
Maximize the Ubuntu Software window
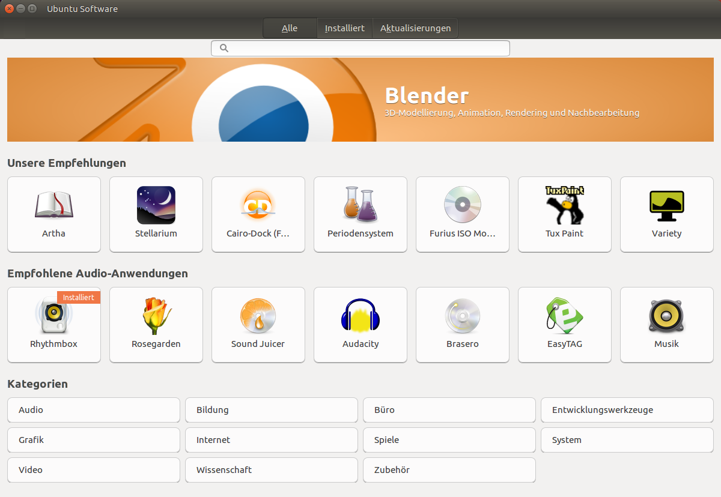[x=32, y=9]
